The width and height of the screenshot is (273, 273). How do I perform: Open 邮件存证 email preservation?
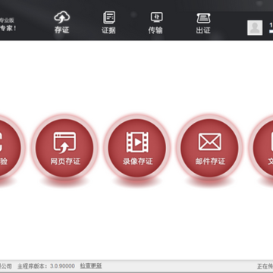210,148
